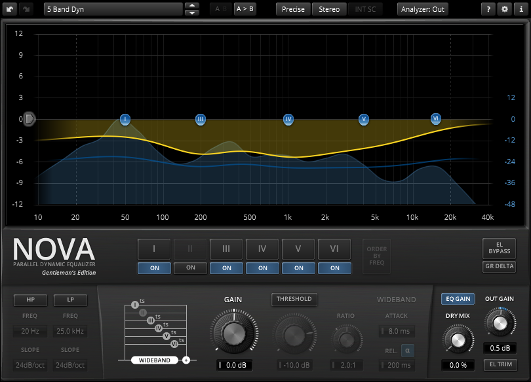Viewport: 531px width, 382px height.
Task: Click the 0.0 dB gain value field
Action: tap(234, 365)
